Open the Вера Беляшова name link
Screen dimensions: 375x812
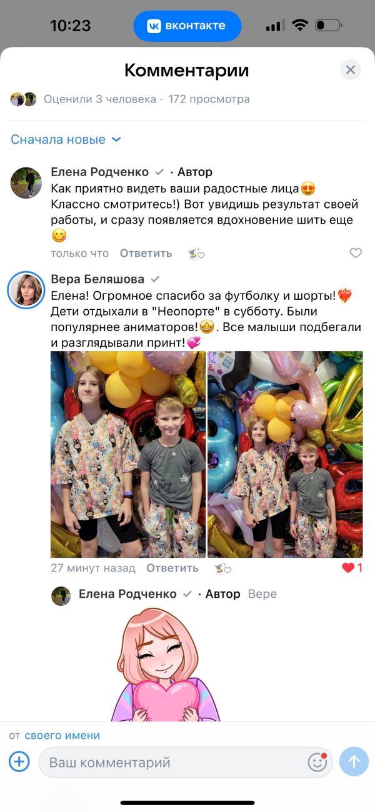[97, 279]
